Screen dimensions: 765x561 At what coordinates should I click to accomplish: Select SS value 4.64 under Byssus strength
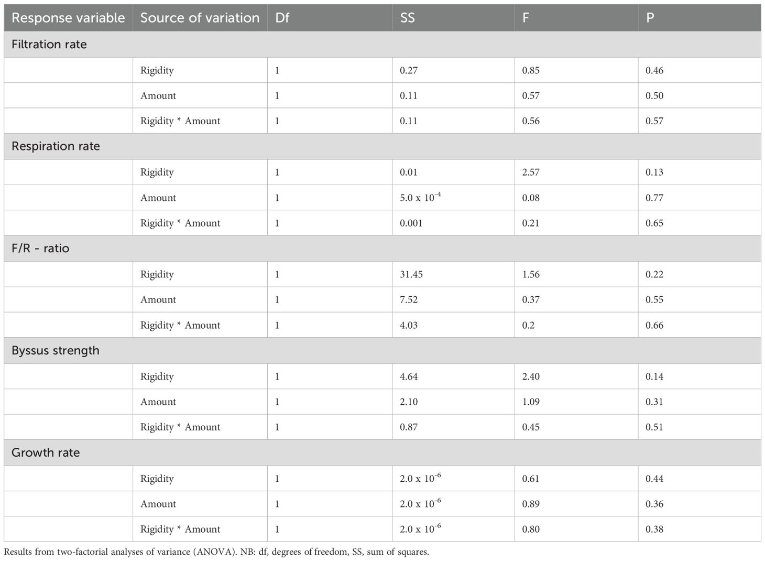409,376
